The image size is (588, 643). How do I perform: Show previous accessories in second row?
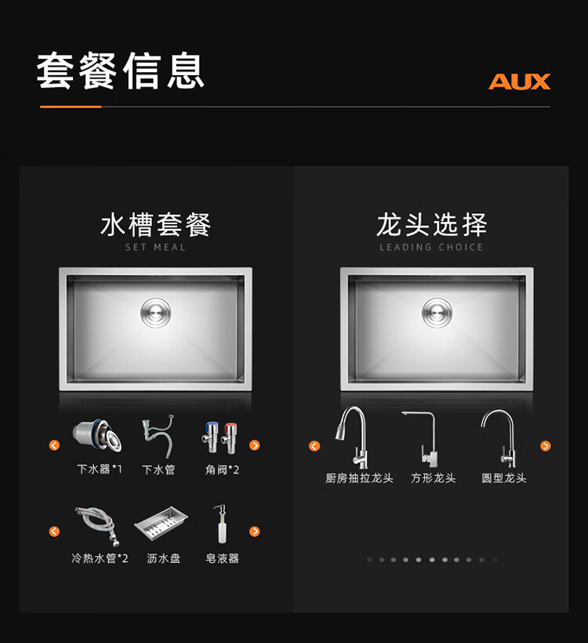coord(54,532)
